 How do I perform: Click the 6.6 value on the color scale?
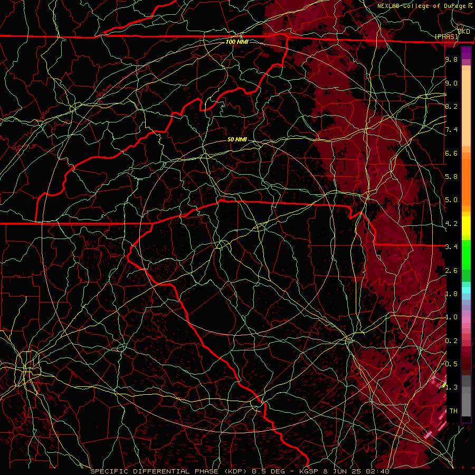click(x=451, y=153)
